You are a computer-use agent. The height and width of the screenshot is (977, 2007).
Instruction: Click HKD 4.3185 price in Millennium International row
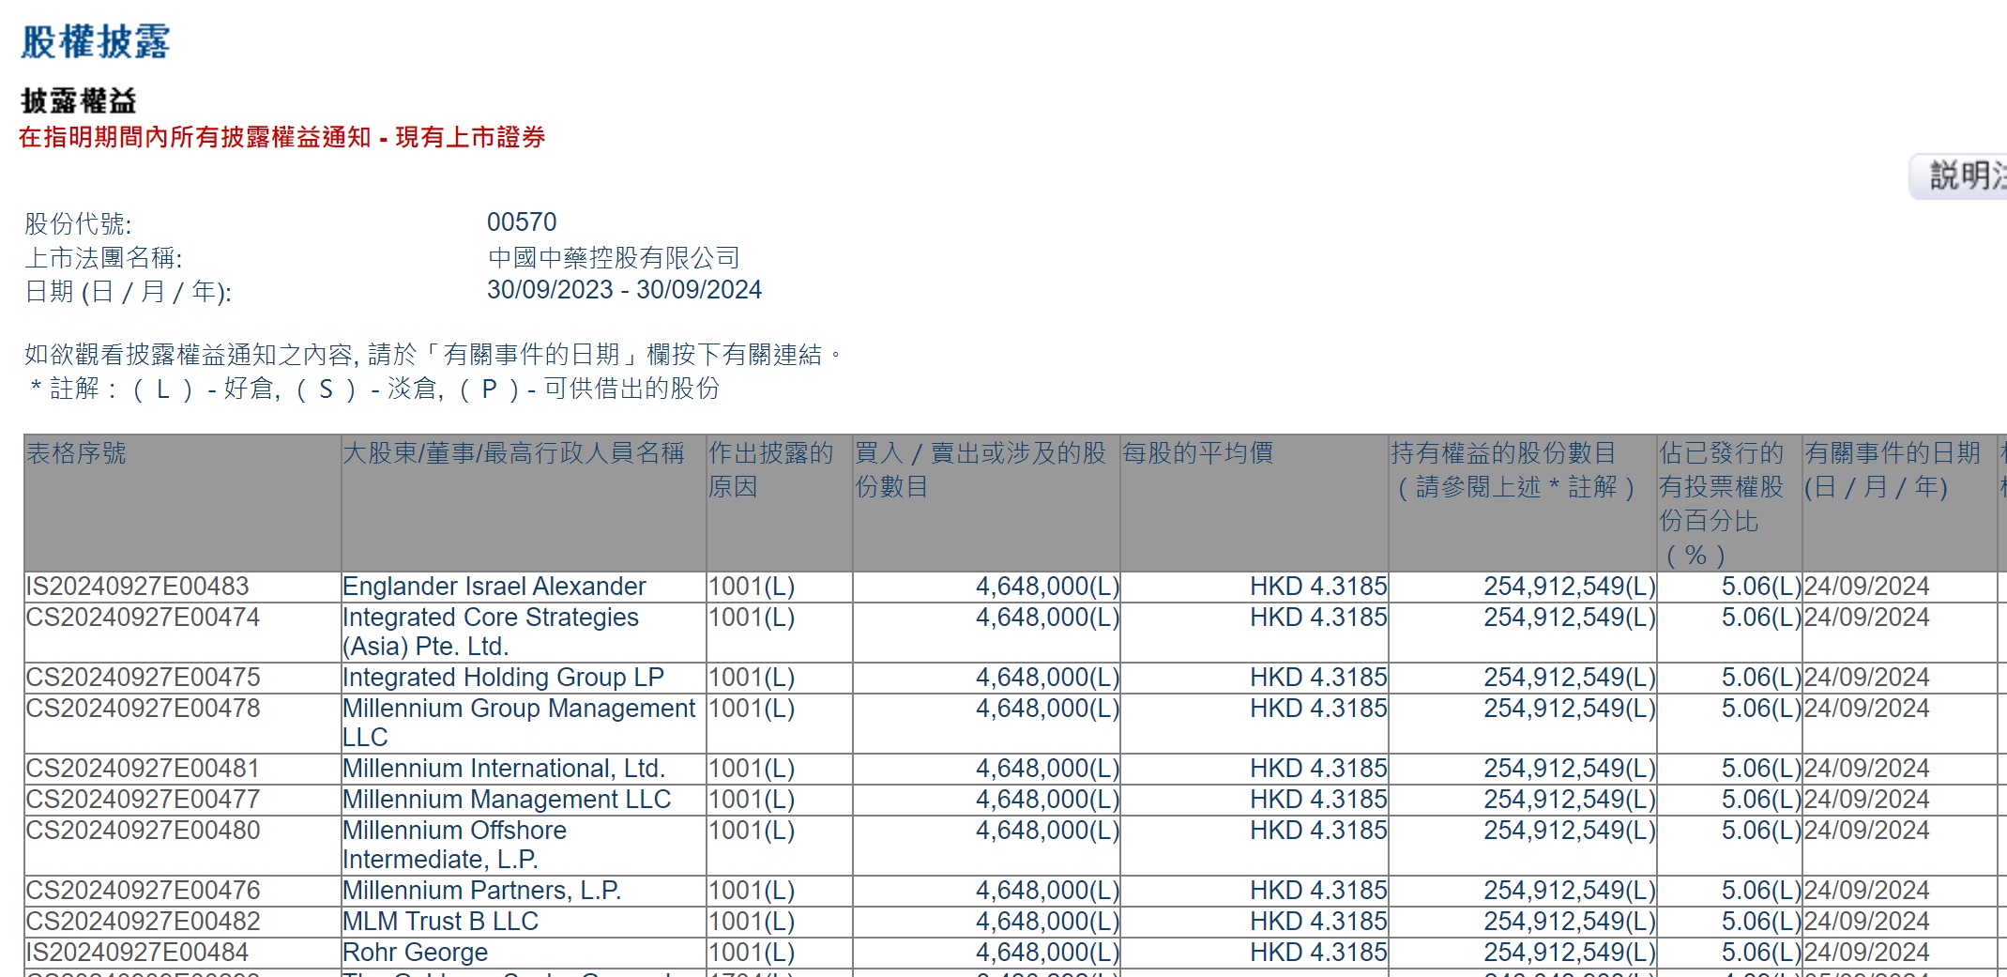(x=1318, y=769)
